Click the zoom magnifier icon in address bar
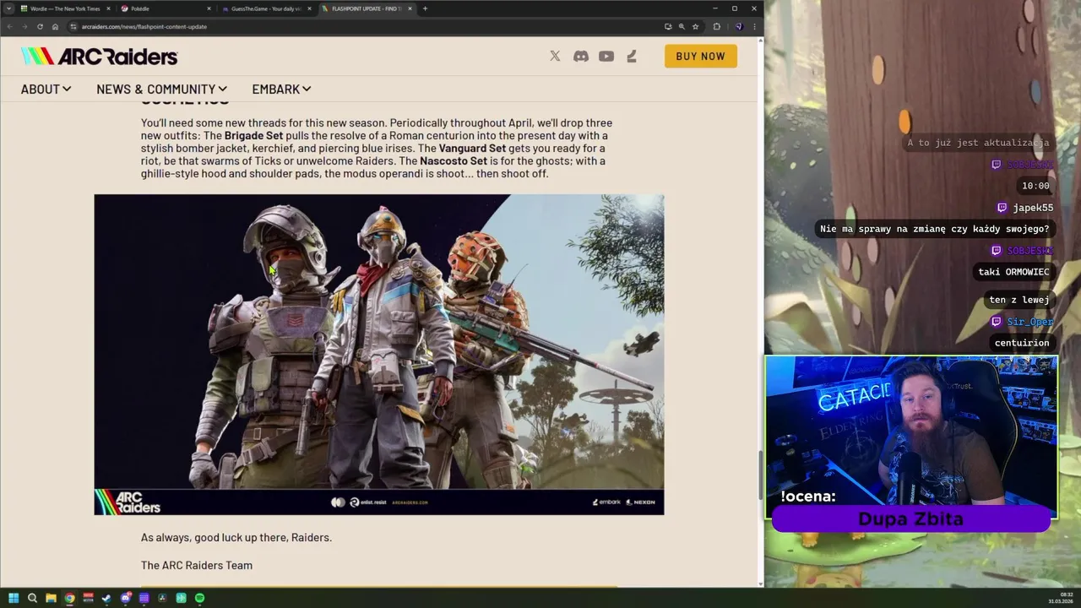The height and width of the screenshot is (608, 1081). point(682,26)
